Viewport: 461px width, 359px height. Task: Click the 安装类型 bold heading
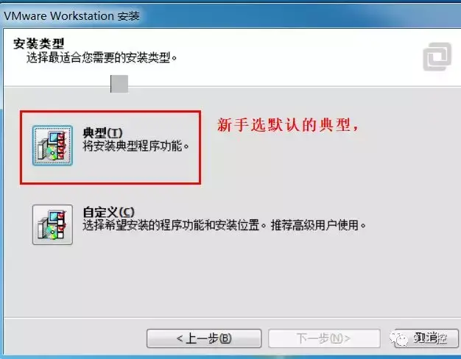38,44
